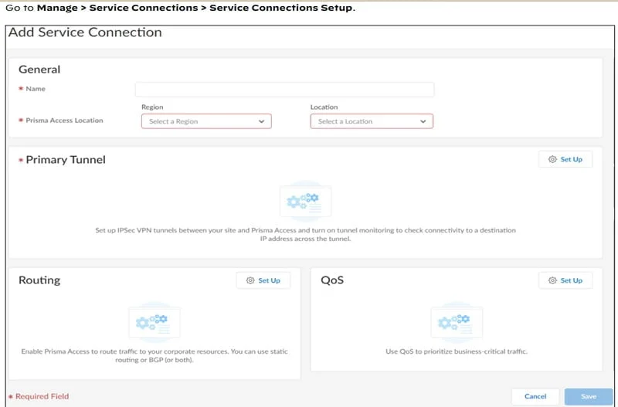Click the 'Add Service Connection' title
Screen dimensions: 618x407
coord(85,32)
